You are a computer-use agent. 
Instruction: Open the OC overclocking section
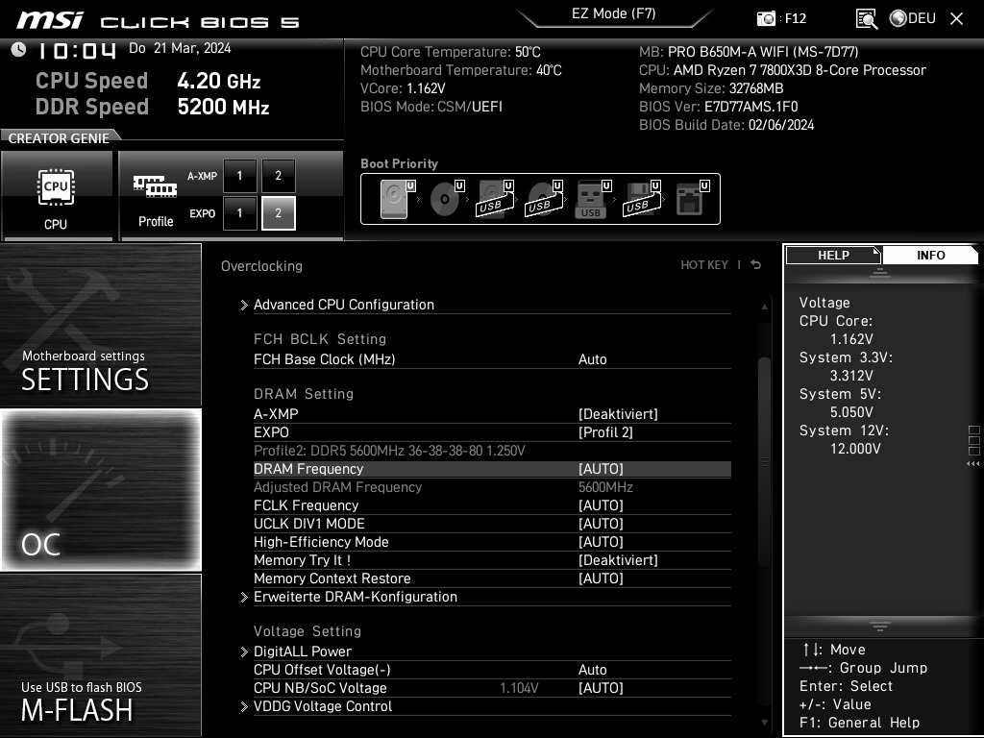(x=101, y=489)
